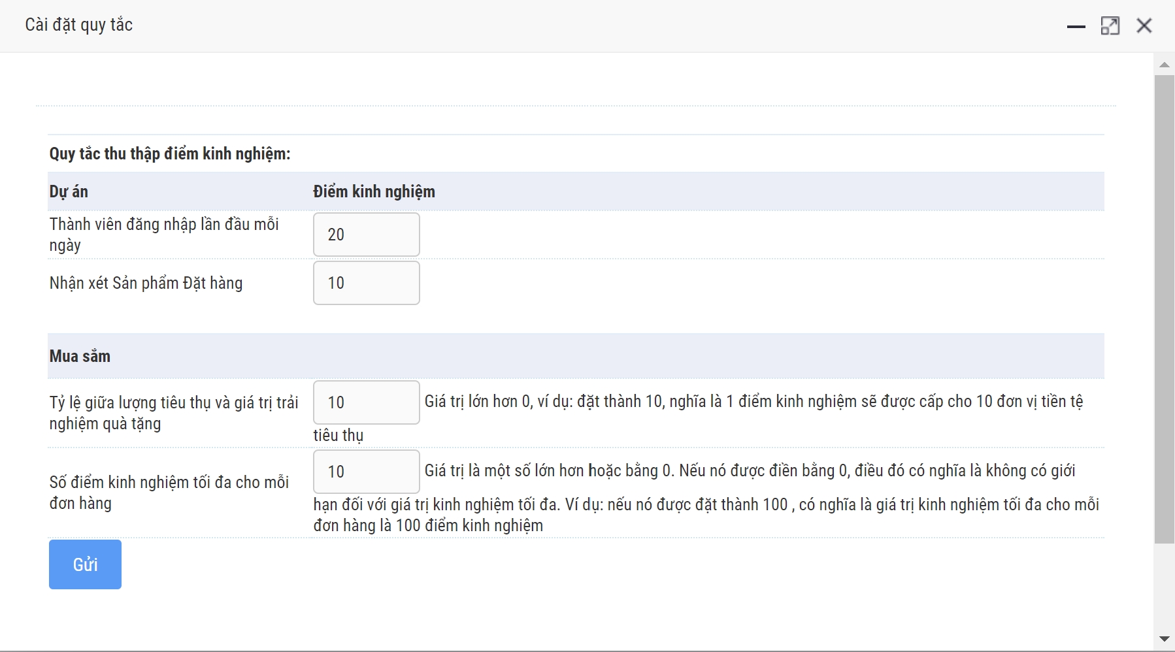The image size is (1175, 652).
Task: Click the vertical scrollbar thumb
Action: click(1164, 307)
